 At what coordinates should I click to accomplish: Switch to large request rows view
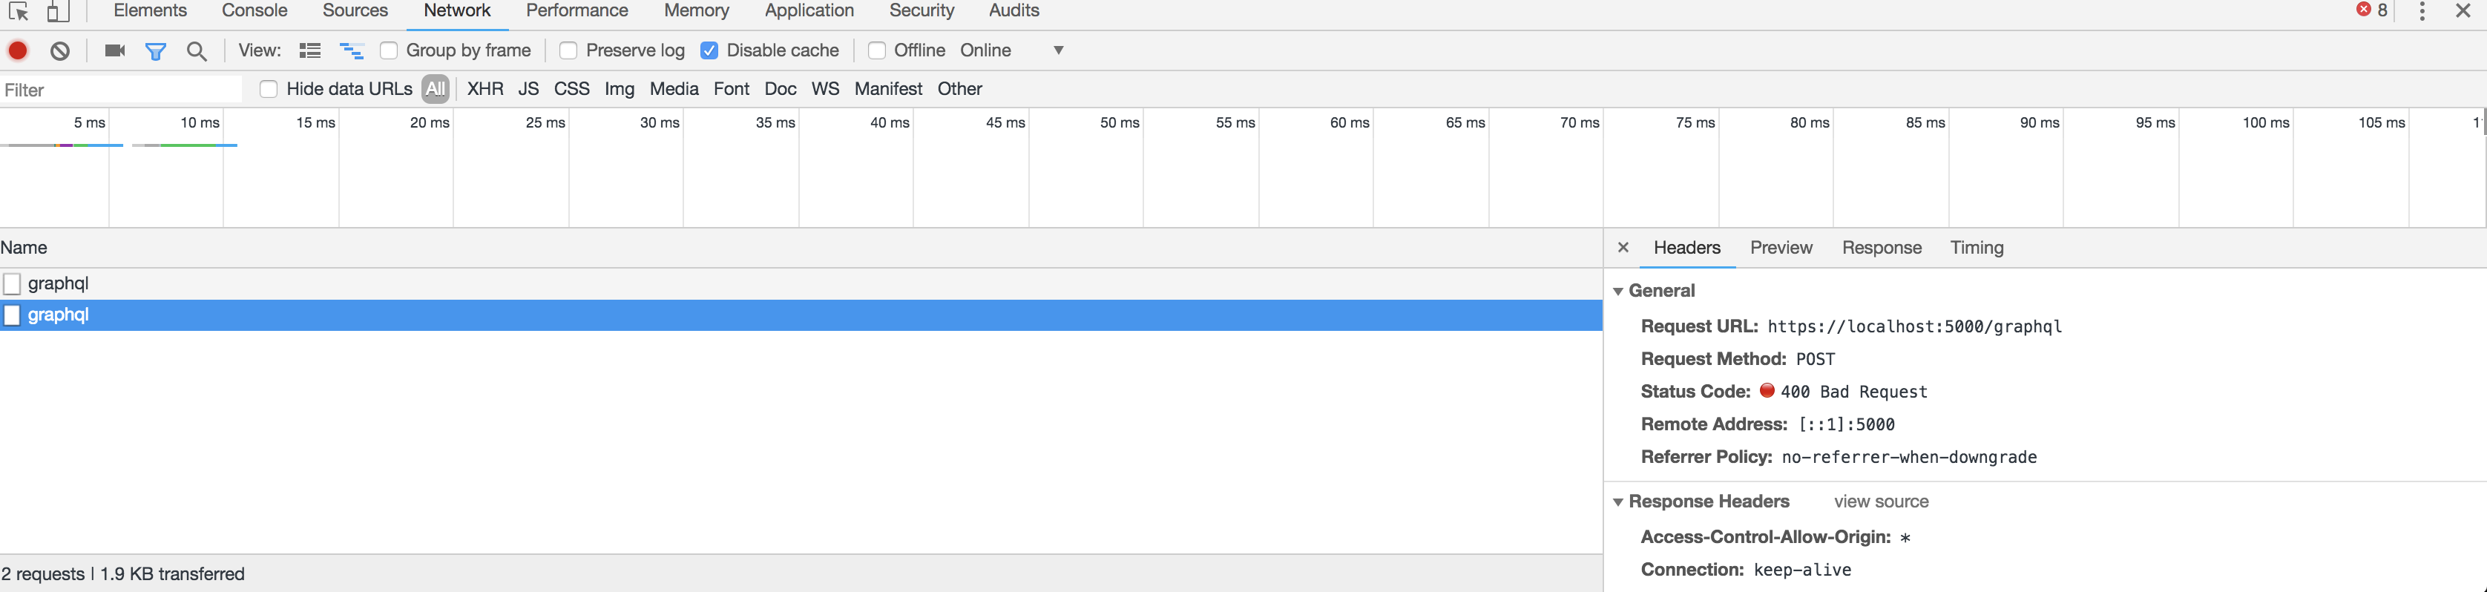pyautogui.click(x=310, y=51)
